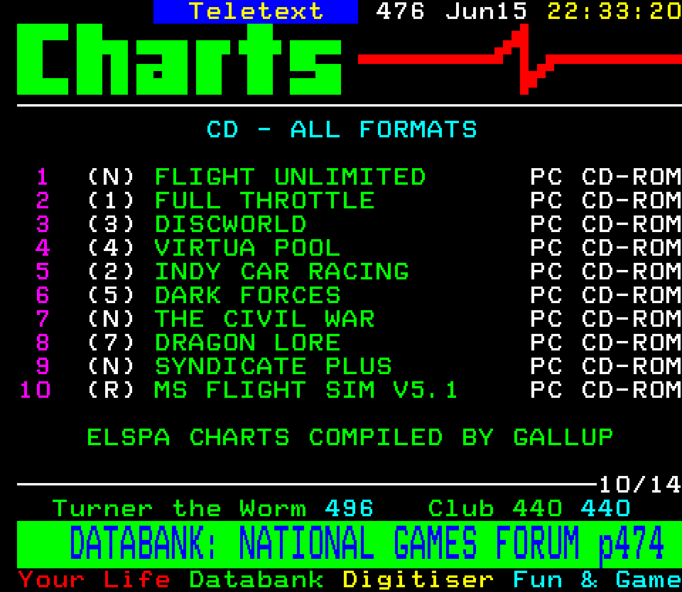Click the SYNDICATE PLUS chart entry
The image size is (682, 592).
coord(273,367)
